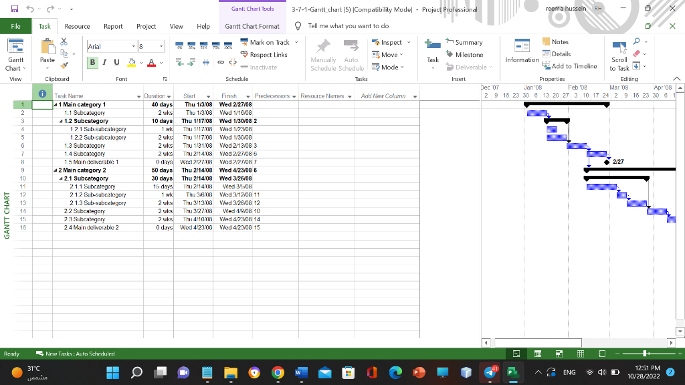Screen dimensions: 685x385
Task: Click Add to Timeline button
Action: pos(570,66)
